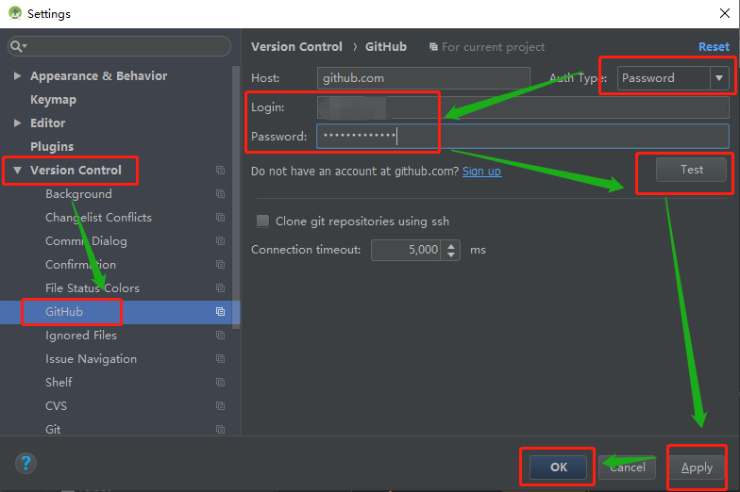This screenshot has width=740, height=492.
Task: Click the search magnifier icon
Action: [18, 46]
